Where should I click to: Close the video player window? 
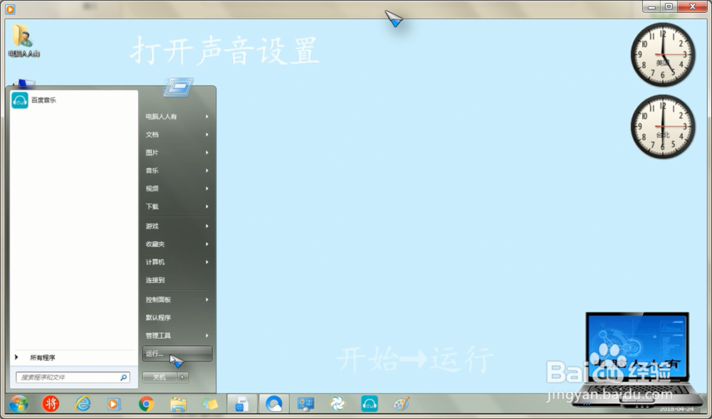[693, 7]
